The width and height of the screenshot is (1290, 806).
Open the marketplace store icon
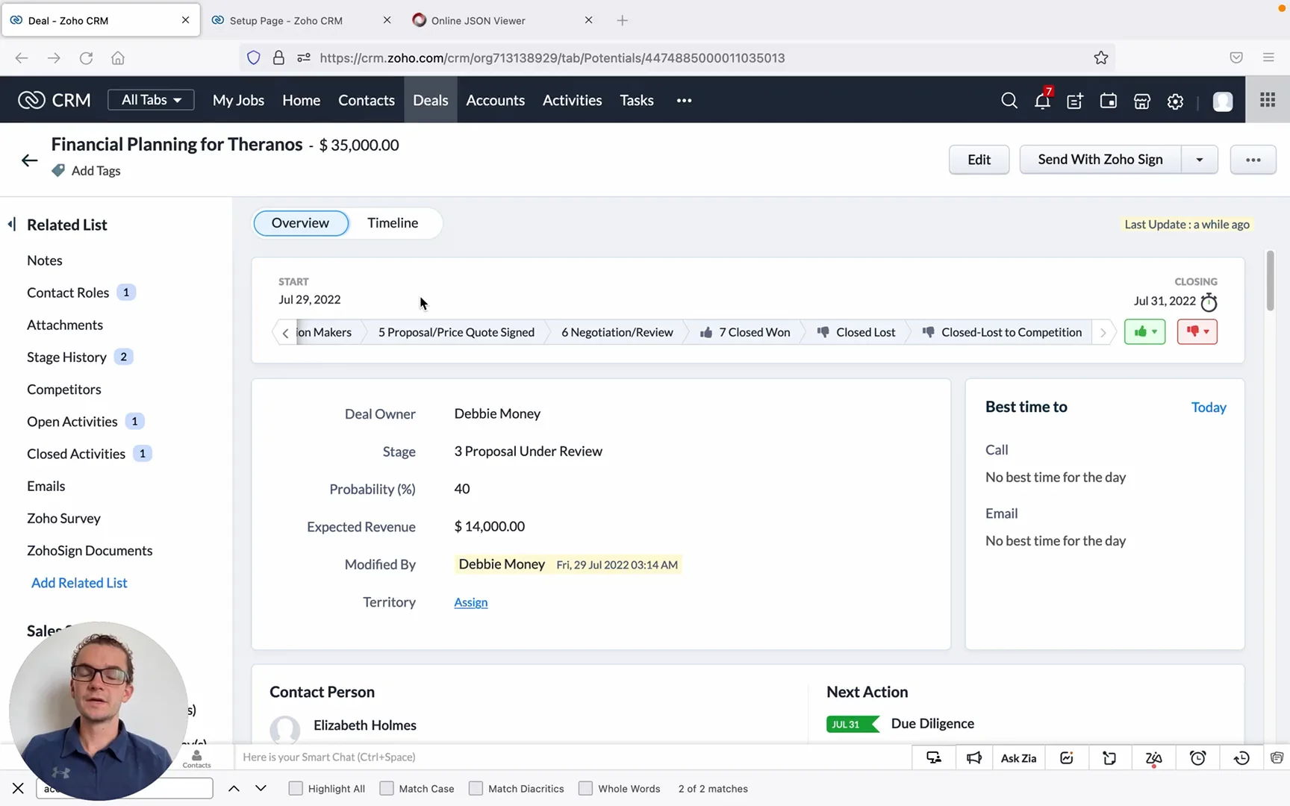coord(1141,101)
